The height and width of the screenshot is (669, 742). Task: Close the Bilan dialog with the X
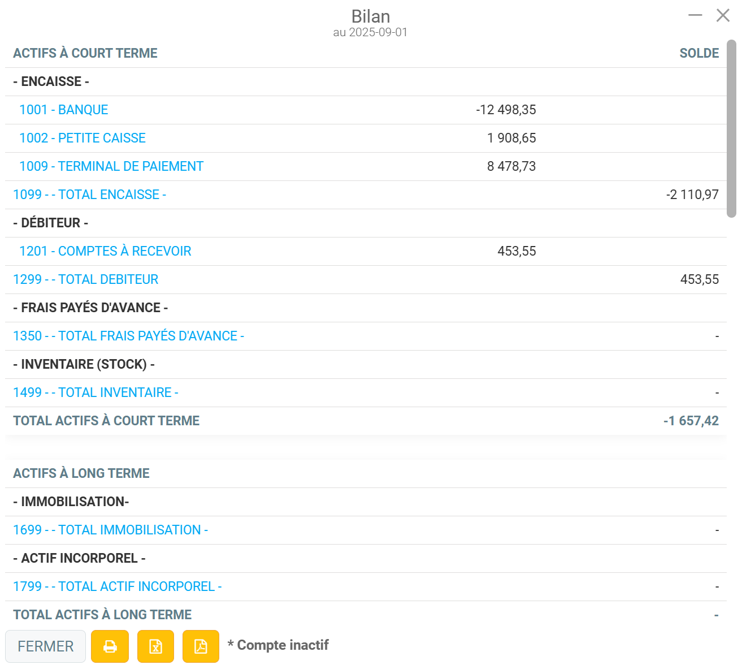[x=723, y=15]
